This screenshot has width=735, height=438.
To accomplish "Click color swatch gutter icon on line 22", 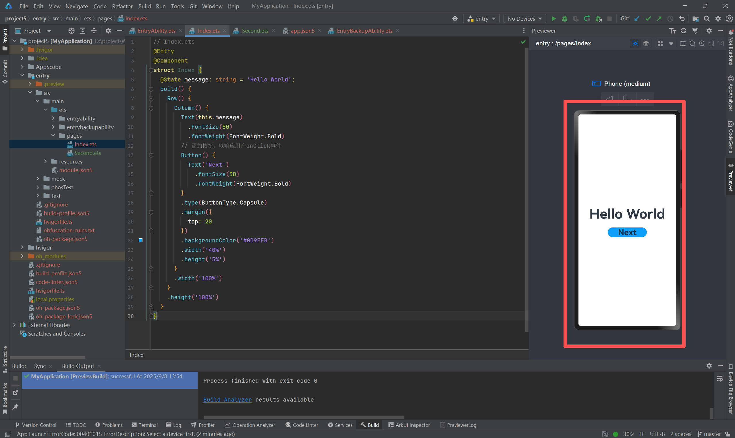I will 141,240.
